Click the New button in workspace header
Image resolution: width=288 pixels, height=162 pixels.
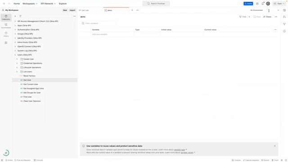coord(65,10)
